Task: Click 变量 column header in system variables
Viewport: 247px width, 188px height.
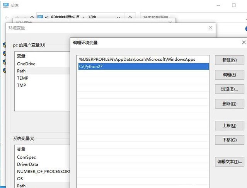Action: pyautogui.click(x=21, y=149)
